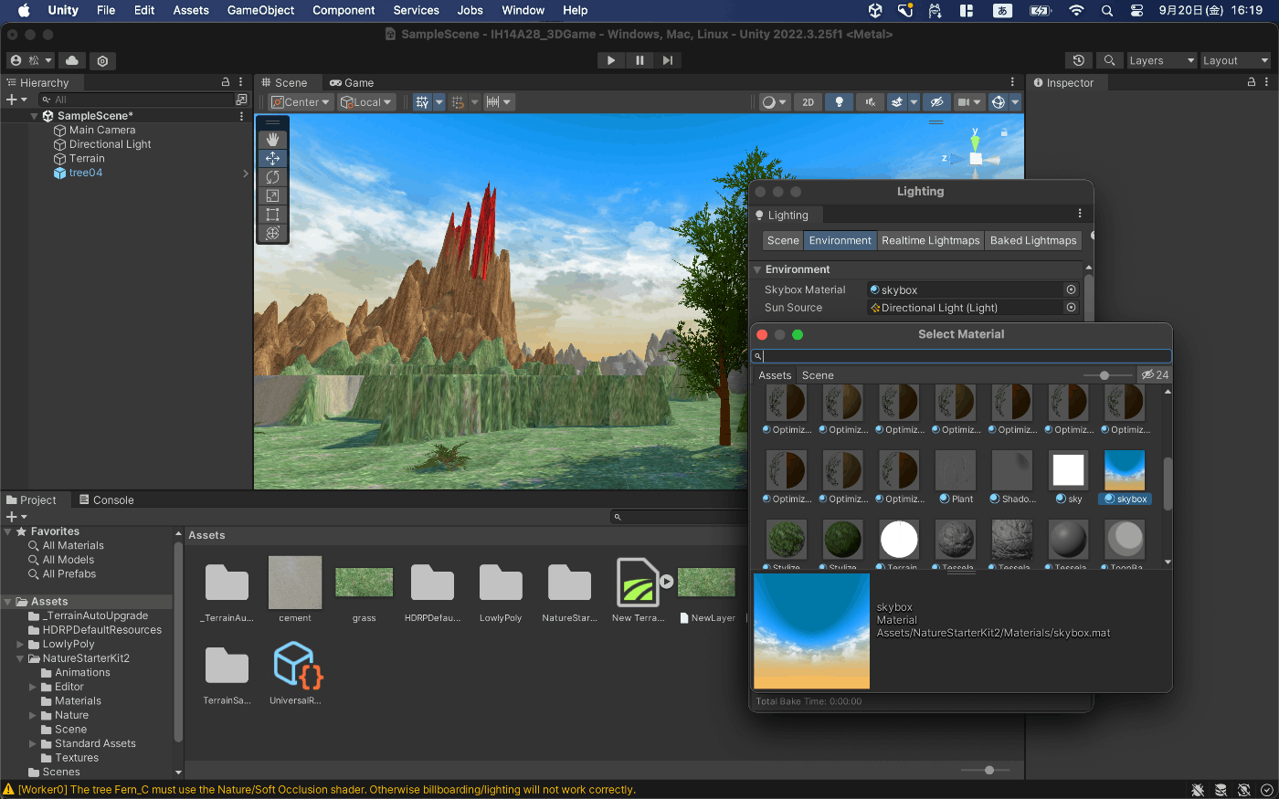Open the Layers dropdown
This screenshot has width=1279, height=799.
1161,60
